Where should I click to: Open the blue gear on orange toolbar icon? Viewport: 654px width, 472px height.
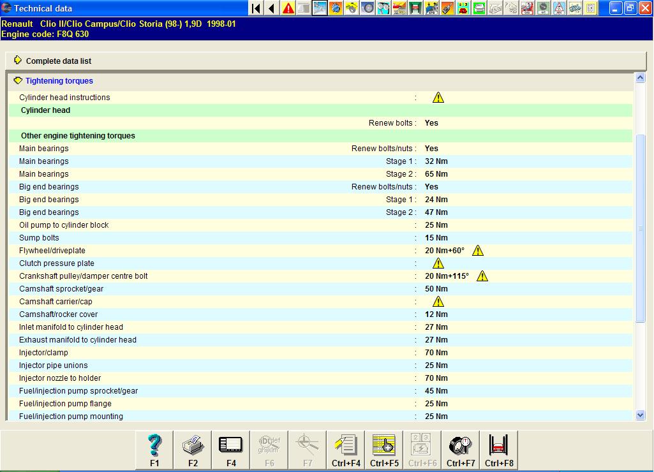pyautogui.click(x=336, y=8)
